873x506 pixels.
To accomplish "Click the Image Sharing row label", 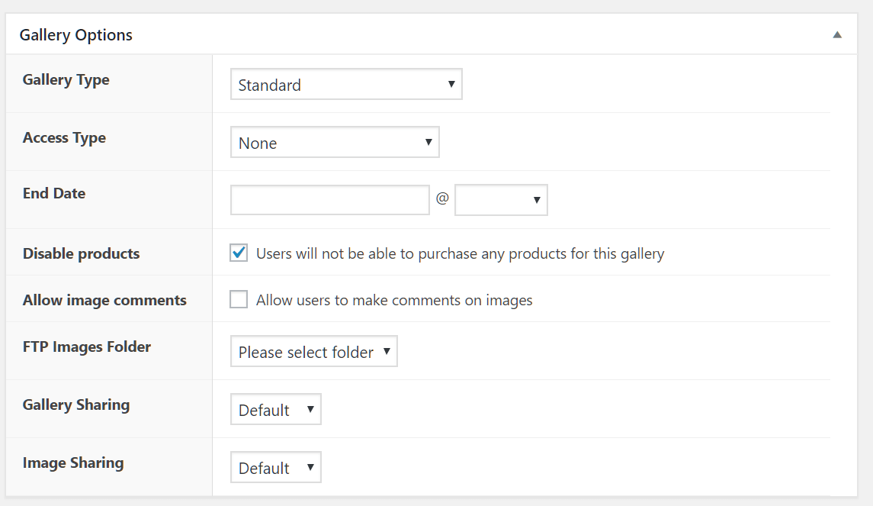I will (73, 462).
